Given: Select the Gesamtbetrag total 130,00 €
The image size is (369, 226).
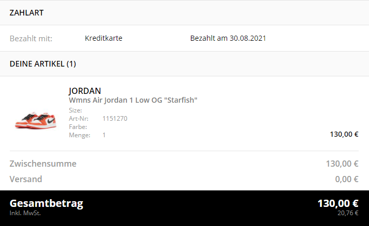Looking at the screenshot, I should pos(338,203).
